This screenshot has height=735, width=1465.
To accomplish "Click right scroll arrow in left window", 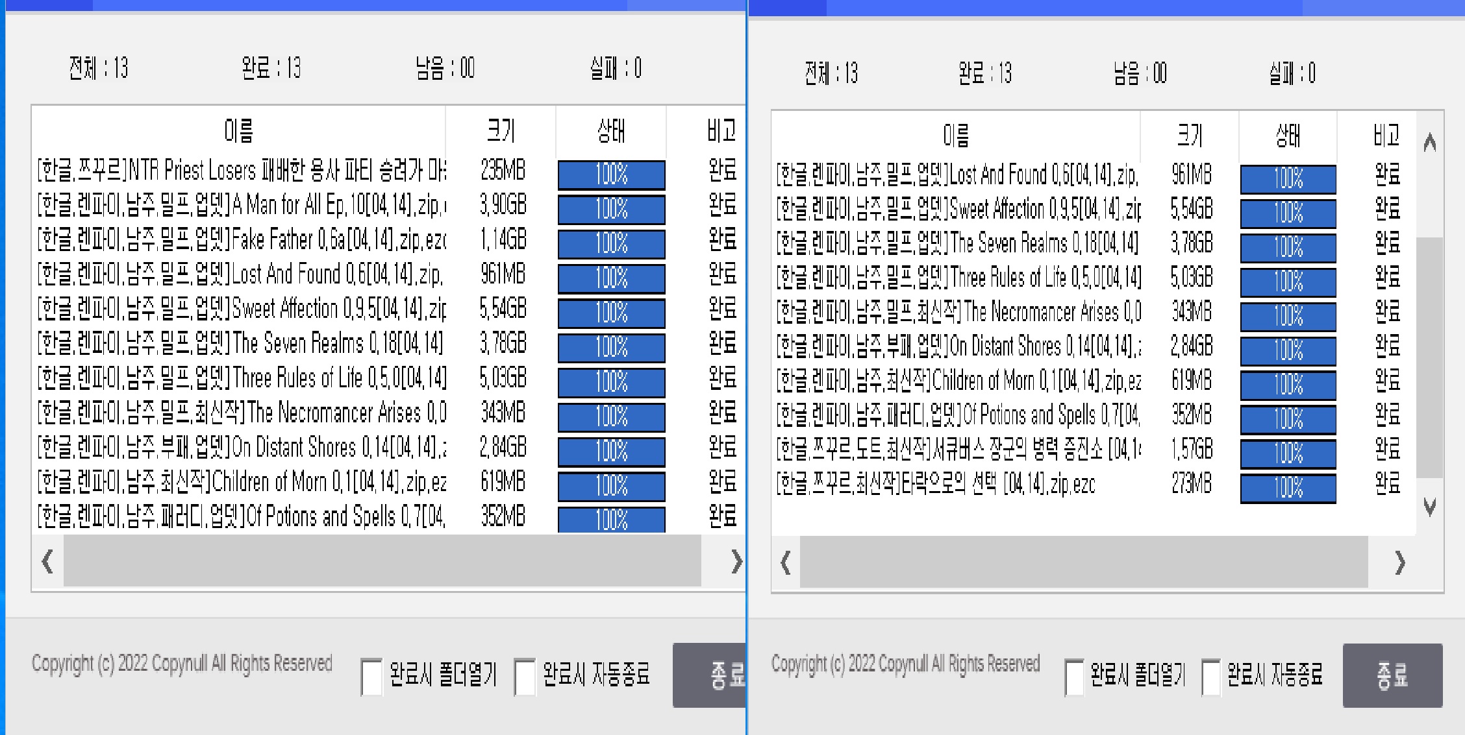I will [736, 561].
